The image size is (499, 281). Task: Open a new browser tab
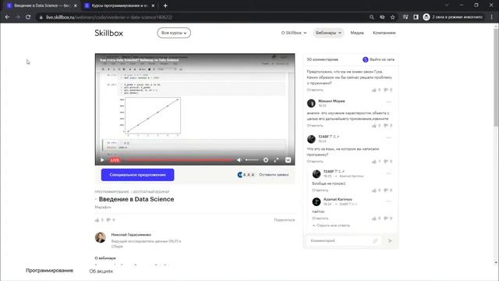pos(165,5)
